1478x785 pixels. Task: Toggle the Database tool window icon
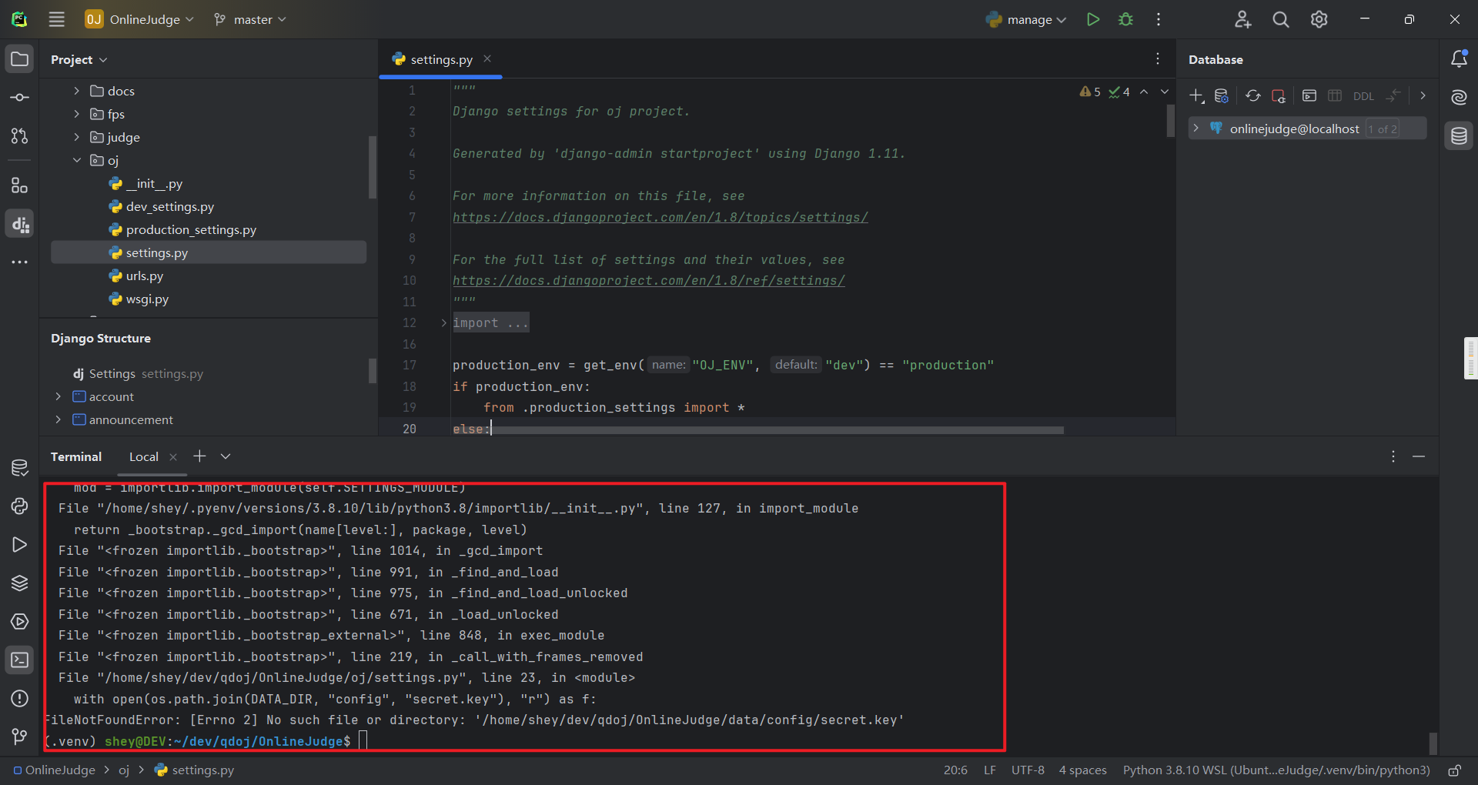1459,136
